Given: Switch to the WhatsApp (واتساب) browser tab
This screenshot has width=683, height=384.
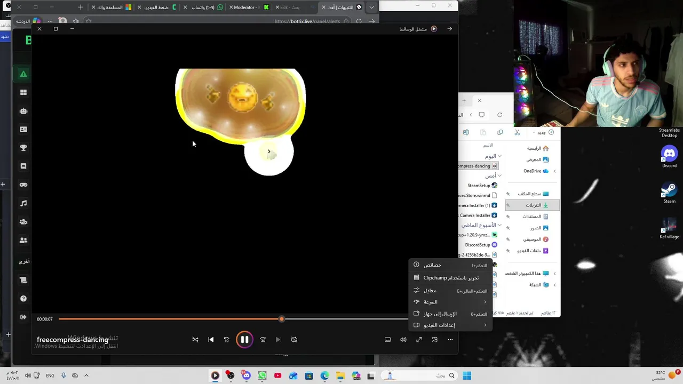Looking at the screenshot, I should coord(204,7).
